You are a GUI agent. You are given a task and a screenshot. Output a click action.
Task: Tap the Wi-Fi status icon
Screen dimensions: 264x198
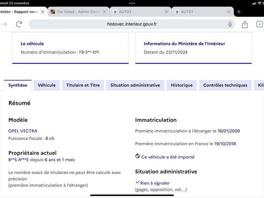click(259, 3)
